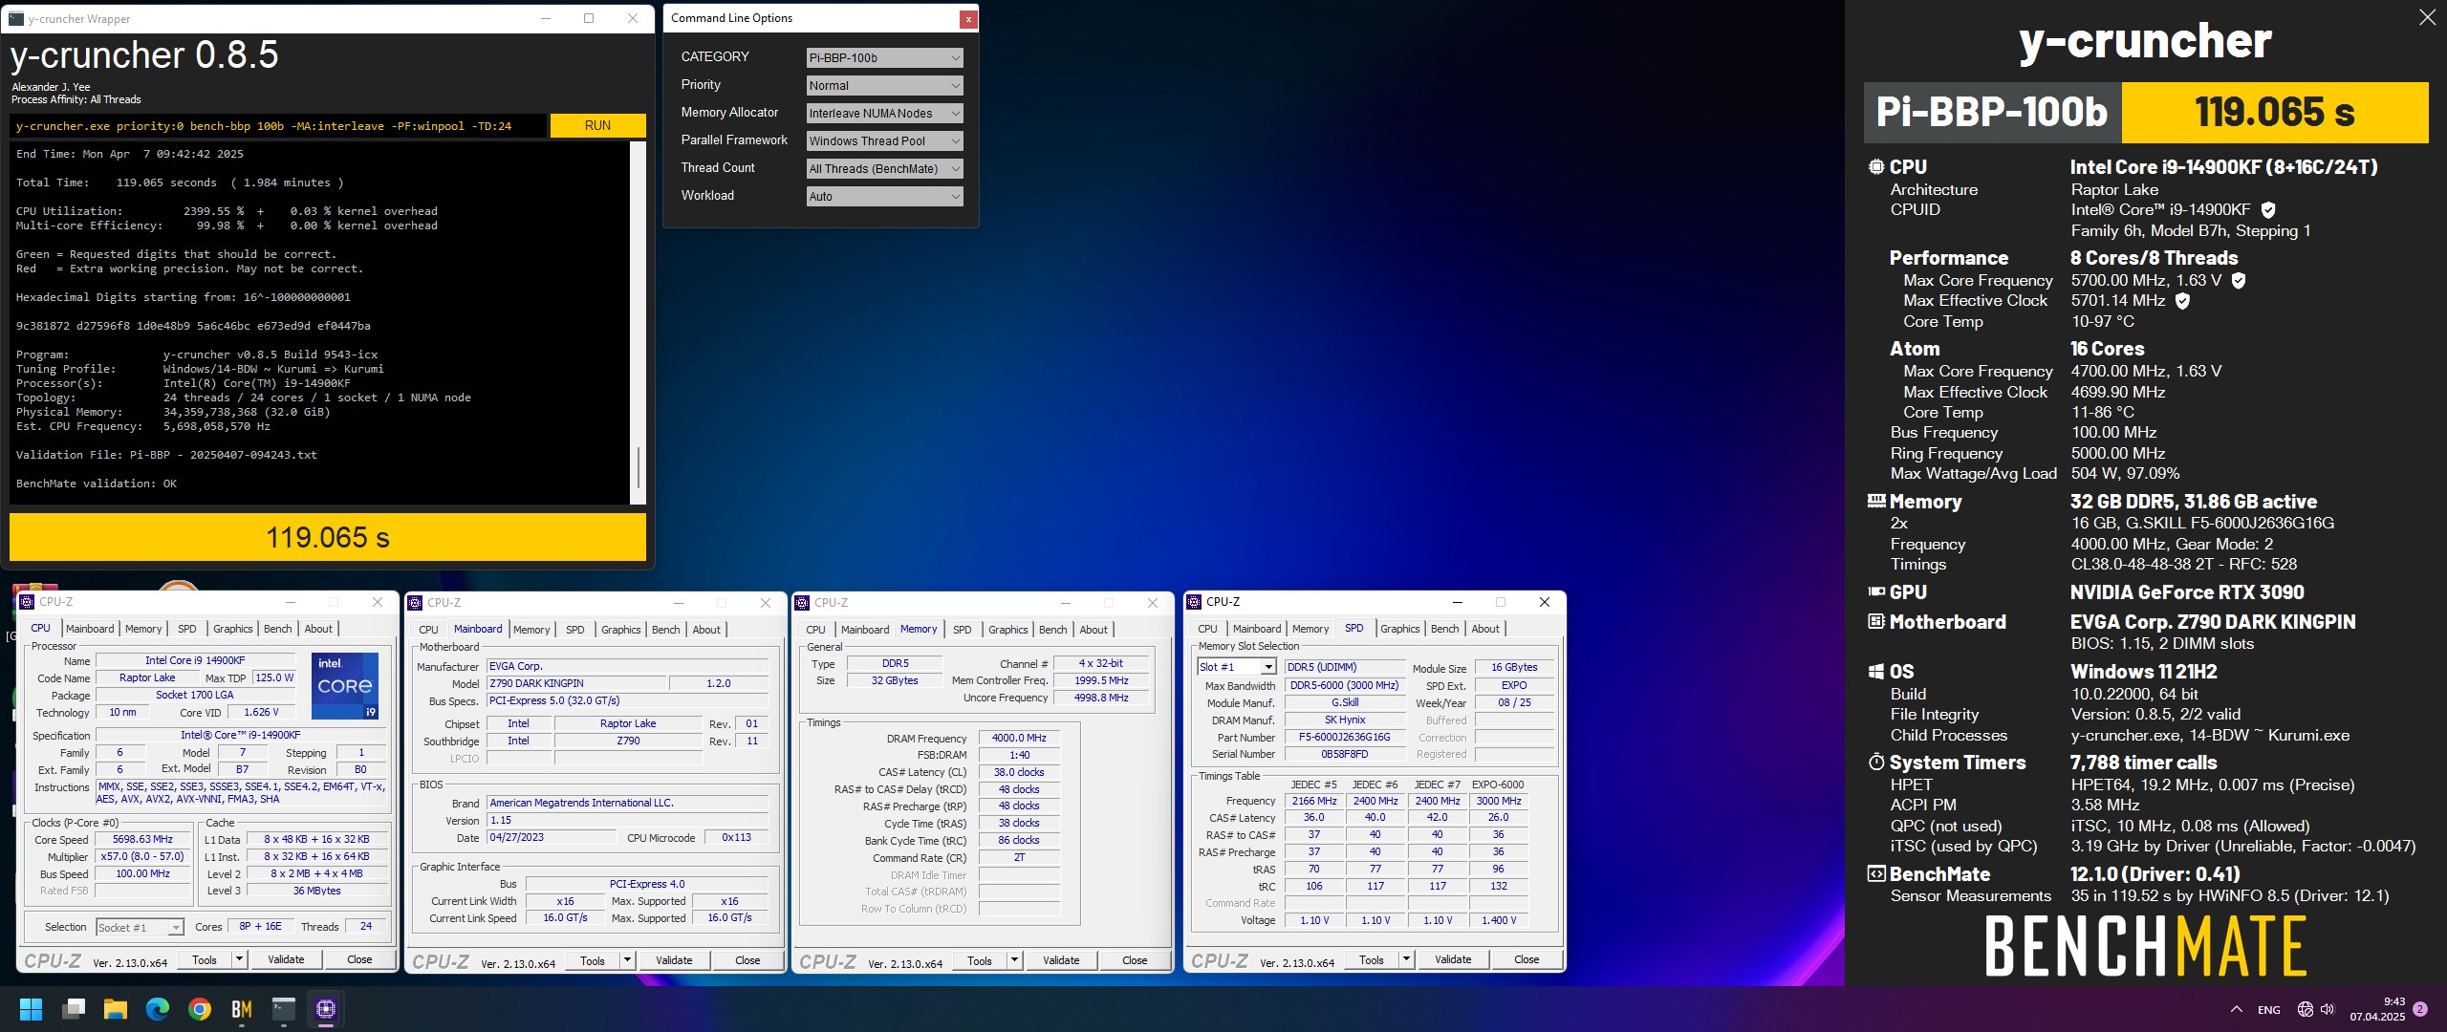
Task: Click the y-cruncher console scrollbar
Action: (638, 322)
